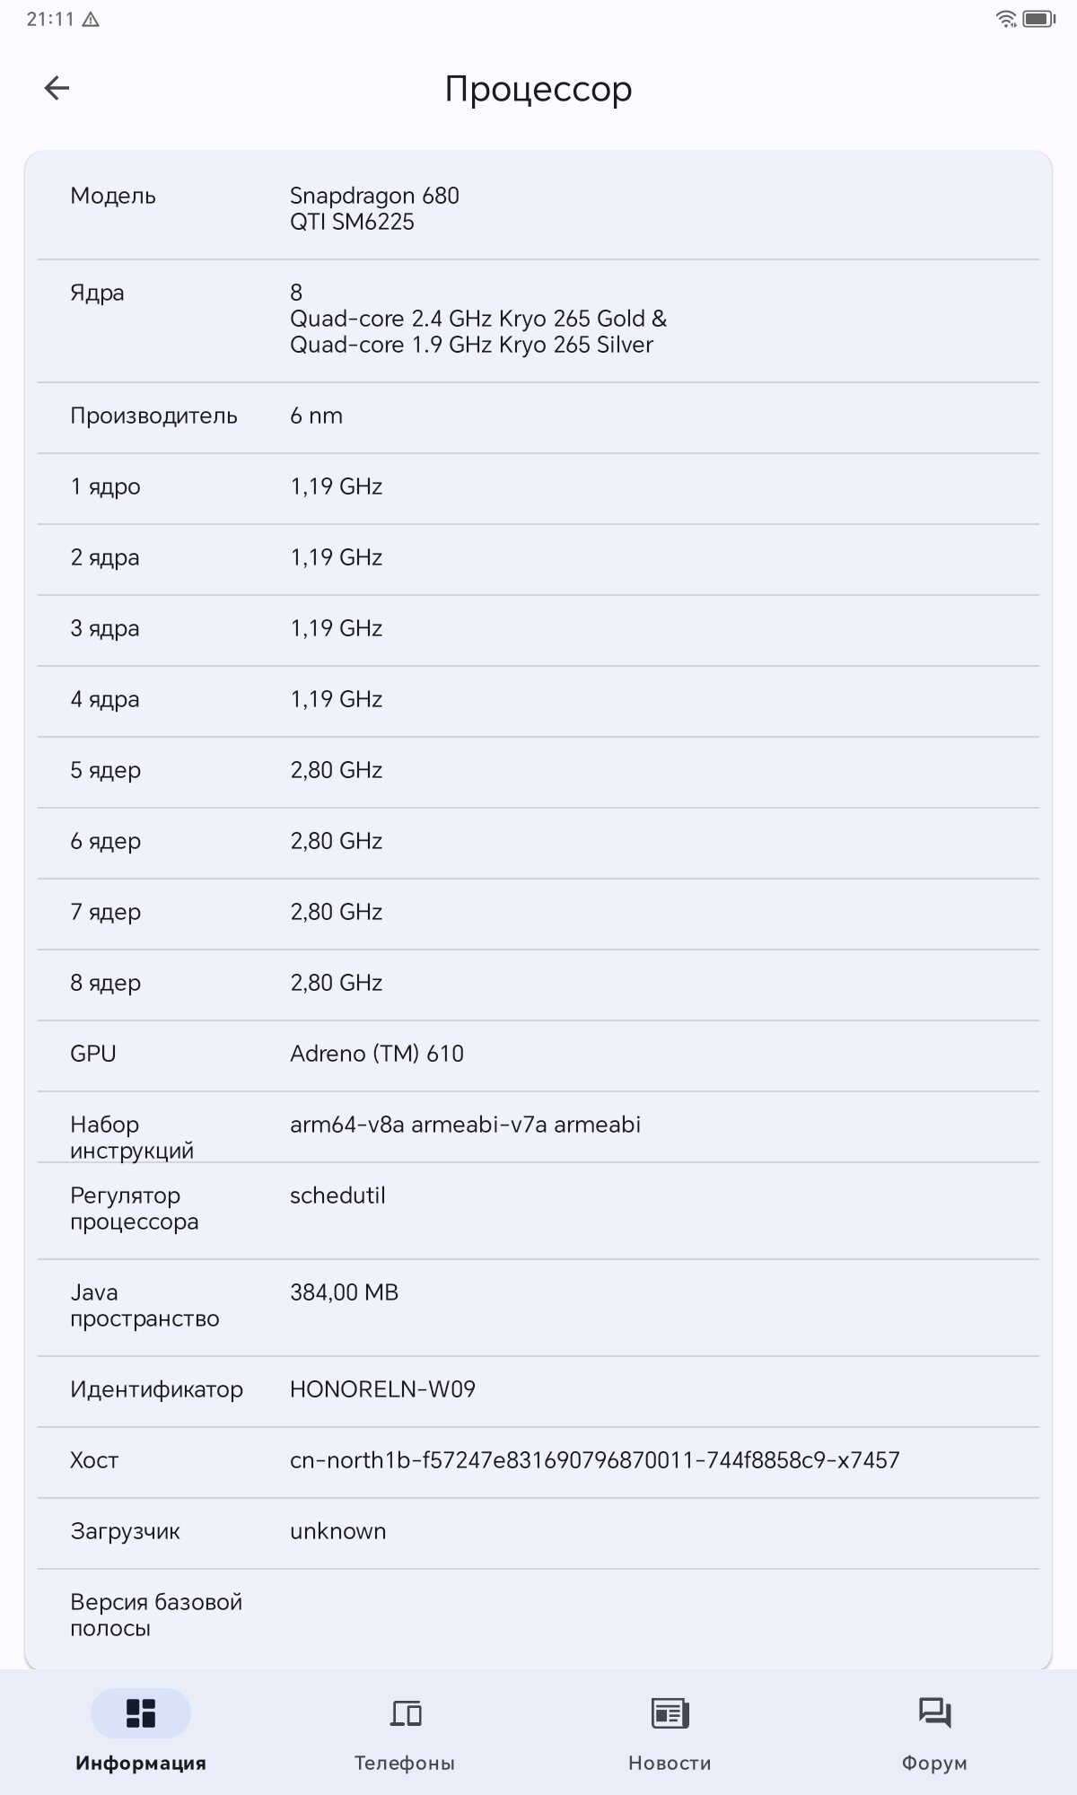Tap the Хост cn-north1b host value

coord(594,1460)
